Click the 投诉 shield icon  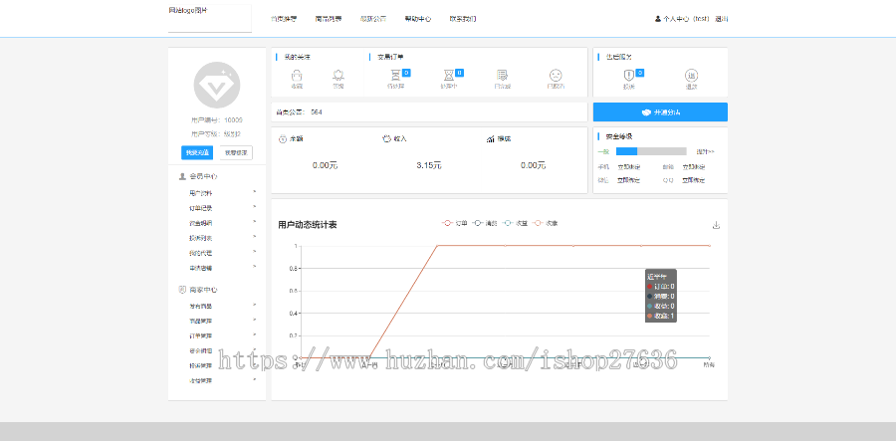click(628, 75)
